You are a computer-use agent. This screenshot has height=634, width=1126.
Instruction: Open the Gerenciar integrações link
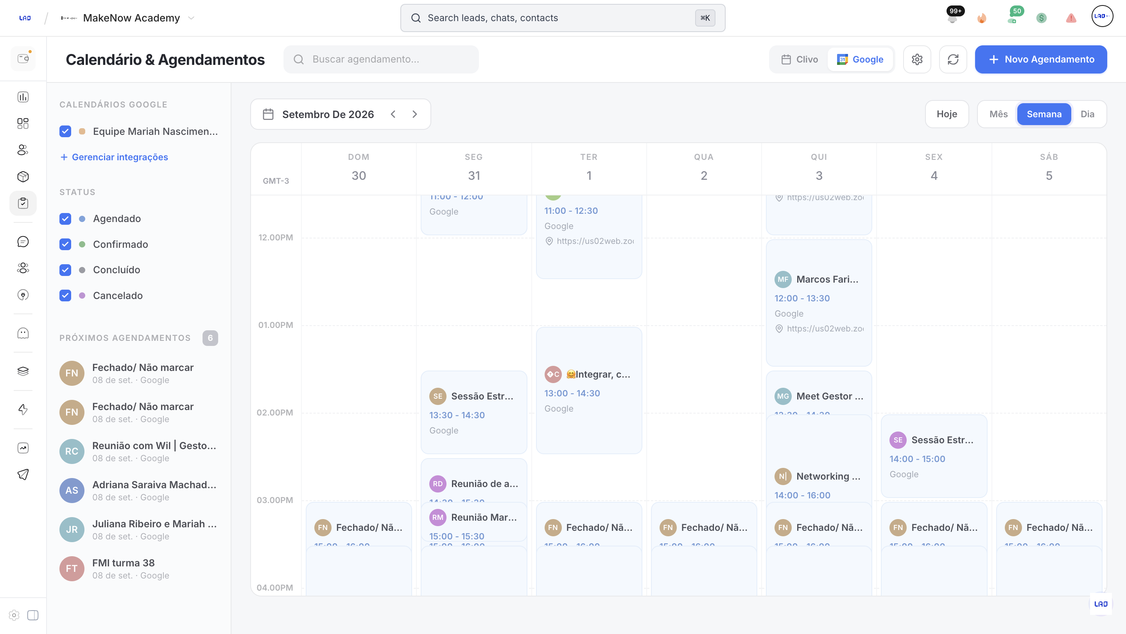coord(114,157)
